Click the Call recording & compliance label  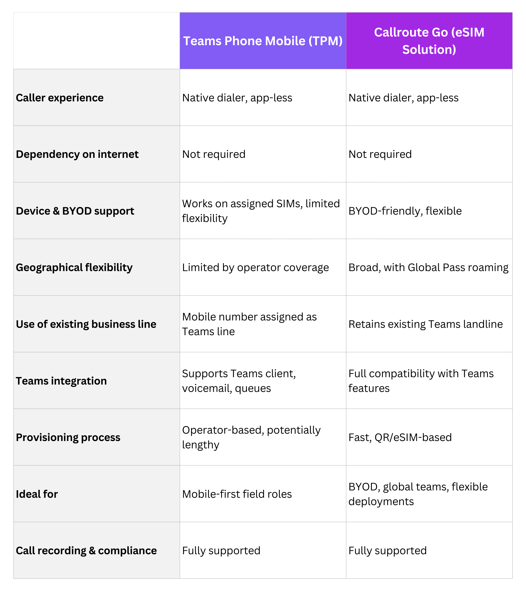pyautogui.click(x=86, y=551)
